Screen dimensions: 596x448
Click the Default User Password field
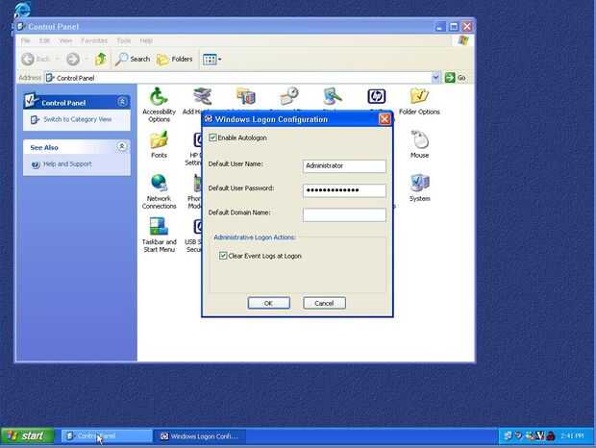(344, 190)
